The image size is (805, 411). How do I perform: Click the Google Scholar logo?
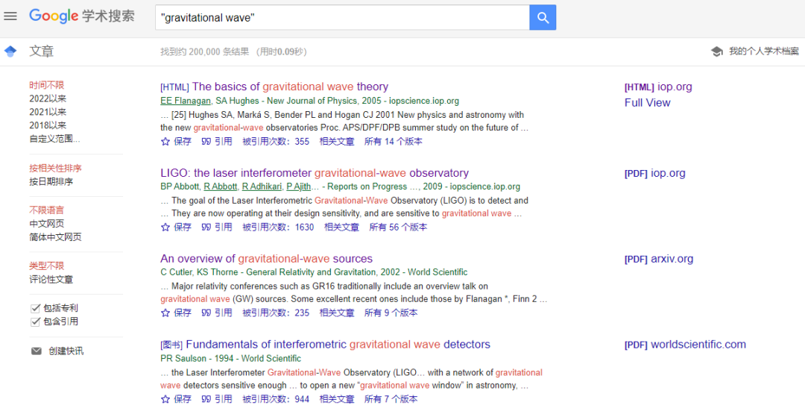82,16
